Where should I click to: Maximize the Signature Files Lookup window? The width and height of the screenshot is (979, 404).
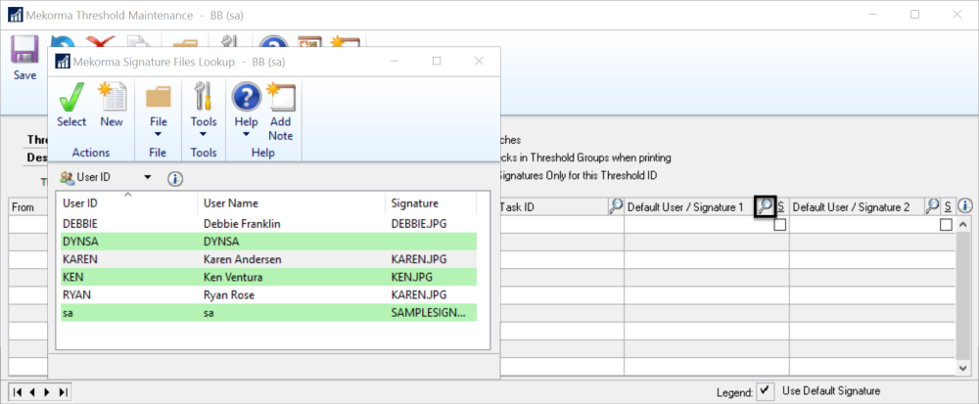coord(437,61)
